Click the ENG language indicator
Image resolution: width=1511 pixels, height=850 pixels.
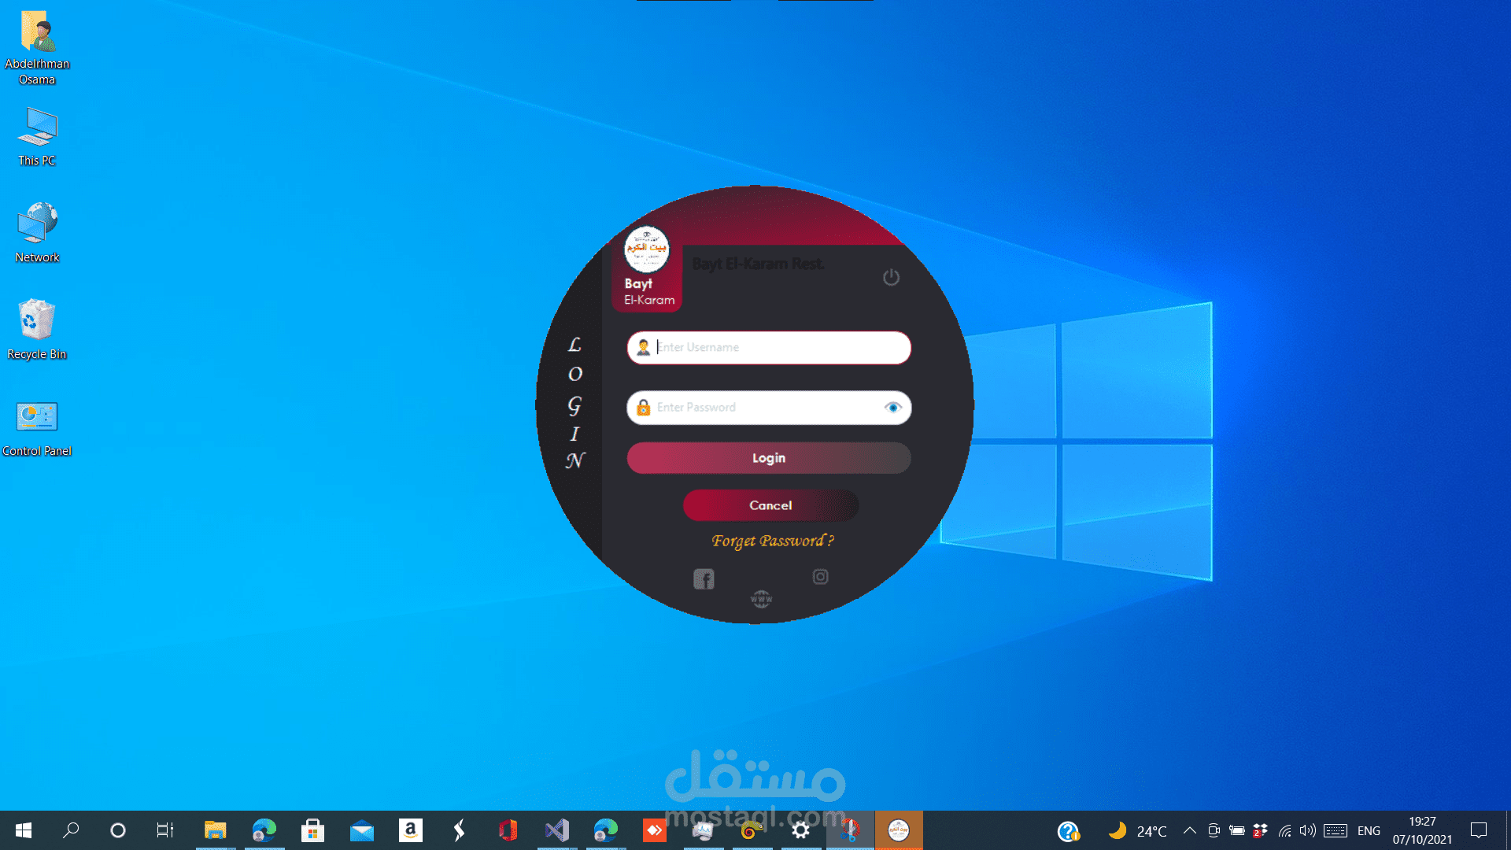point(1369,830)
